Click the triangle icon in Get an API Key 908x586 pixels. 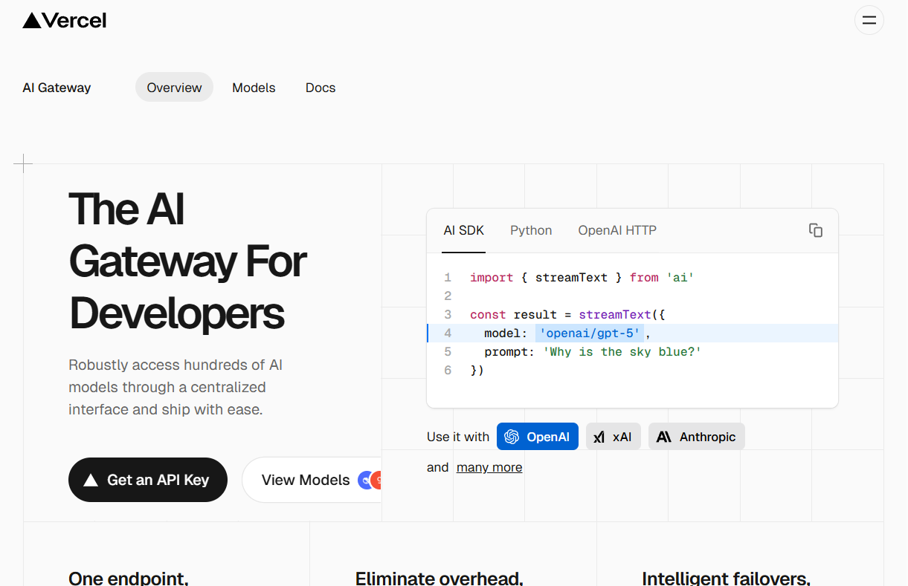click(91, 480)
